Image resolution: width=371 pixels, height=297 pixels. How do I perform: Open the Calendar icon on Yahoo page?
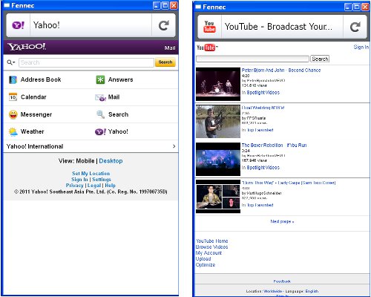click(13, 97)
